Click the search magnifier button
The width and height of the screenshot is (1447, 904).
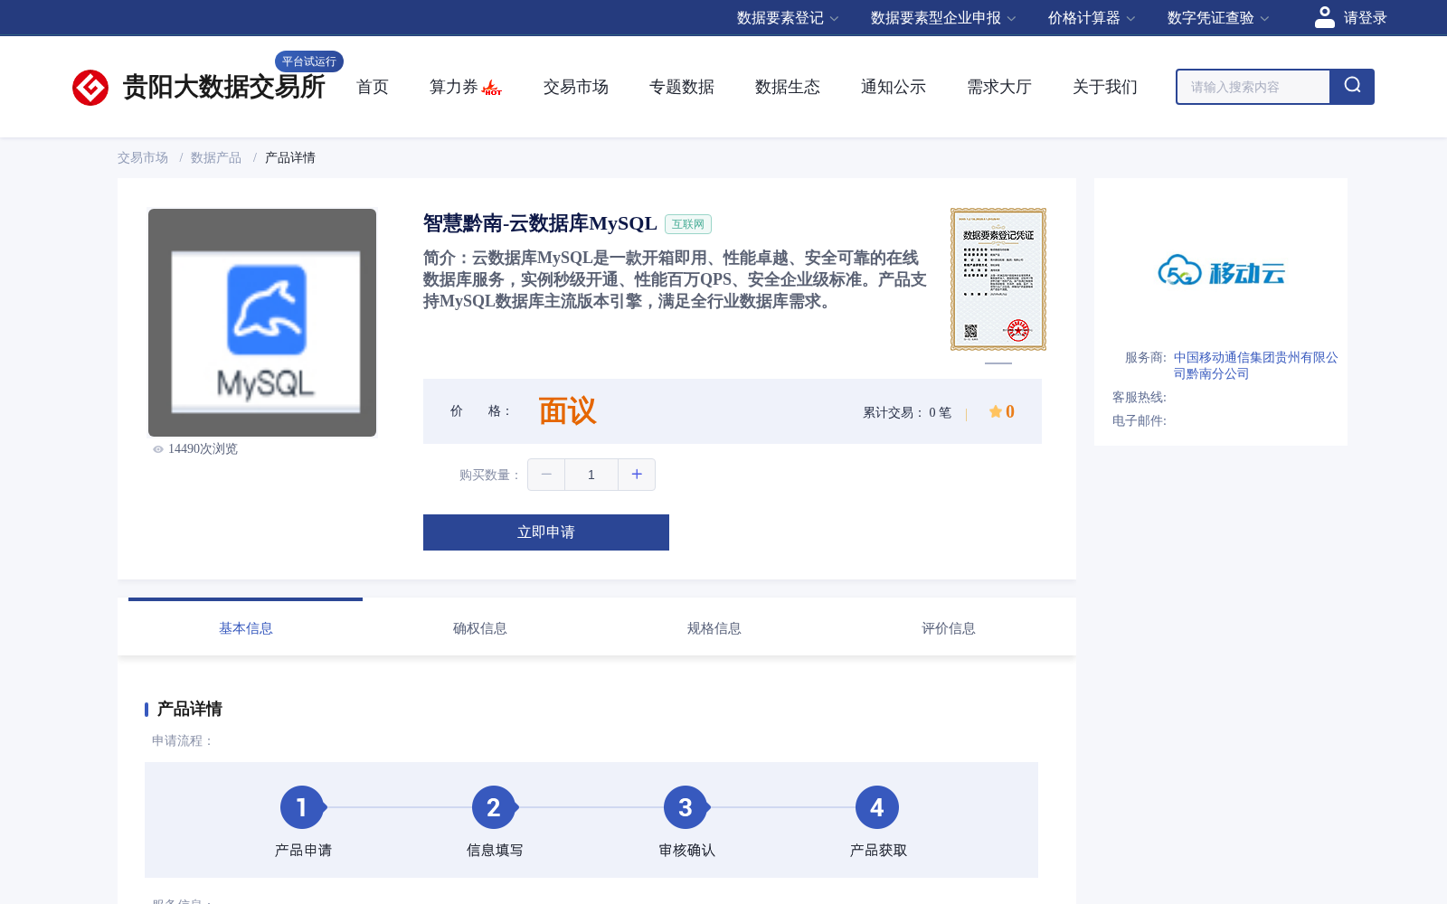point(1352,87)
